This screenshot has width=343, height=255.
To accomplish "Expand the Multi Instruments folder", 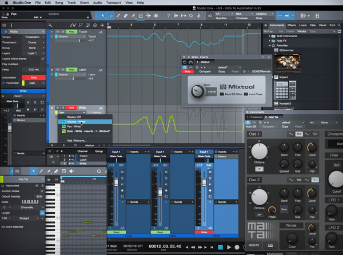I will click(270, 36).
